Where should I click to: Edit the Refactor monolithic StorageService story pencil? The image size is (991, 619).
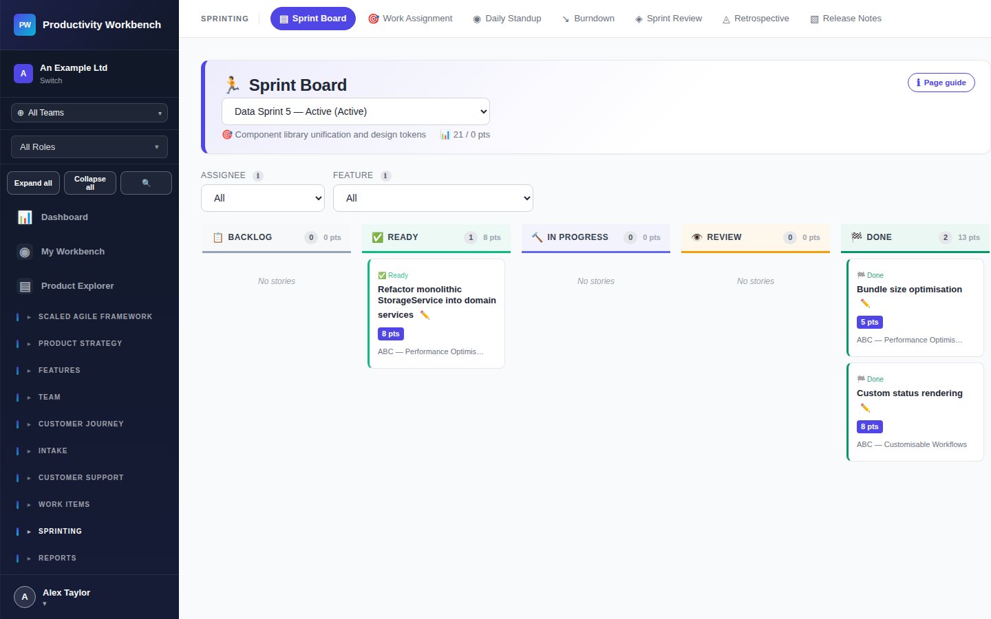(425, 315)
